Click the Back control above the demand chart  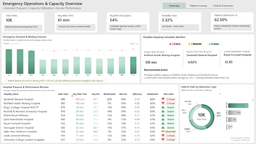(7, 43)
